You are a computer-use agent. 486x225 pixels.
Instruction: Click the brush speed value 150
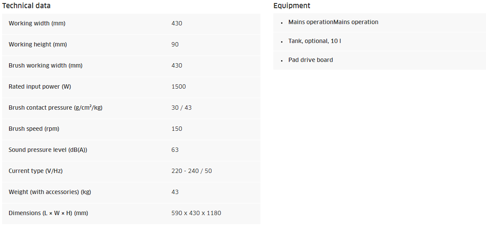pos(176,129)
